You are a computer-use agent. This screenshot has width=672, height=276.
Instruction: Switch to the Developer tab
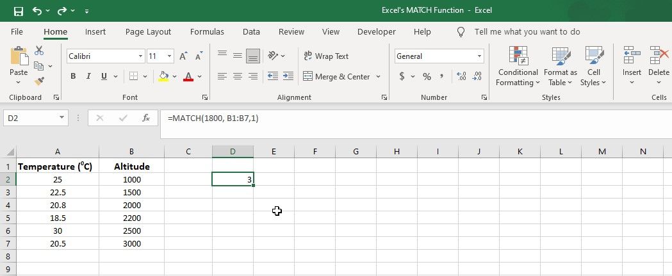pyautogui.click(x=376, y=32)
